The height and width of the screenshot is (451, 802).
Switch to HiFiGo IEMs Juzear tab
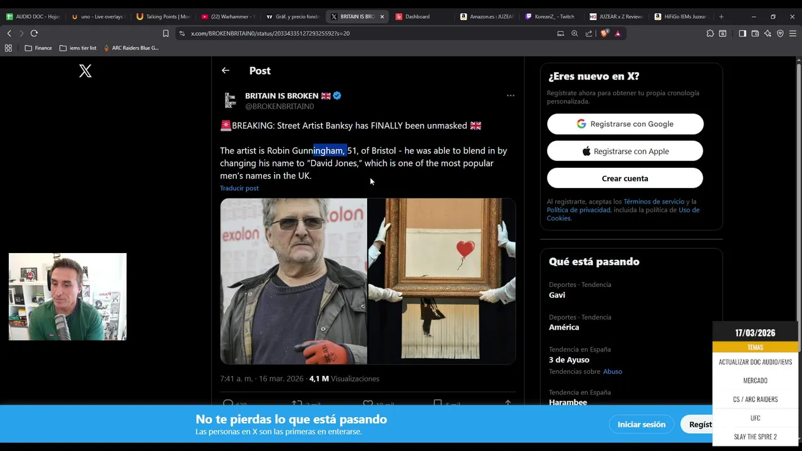pyautogui.click(x=680, y=16)
